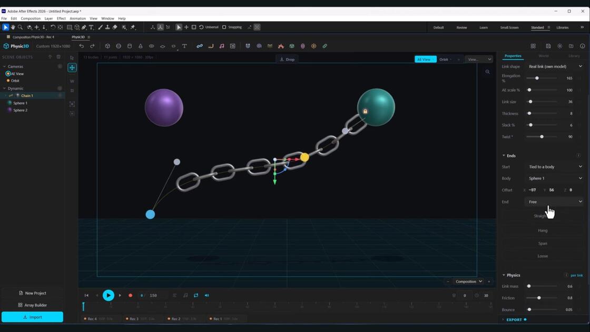Click the green link icon in Physic3D toolbar
The image size is (590, 332).
(324, 46)
